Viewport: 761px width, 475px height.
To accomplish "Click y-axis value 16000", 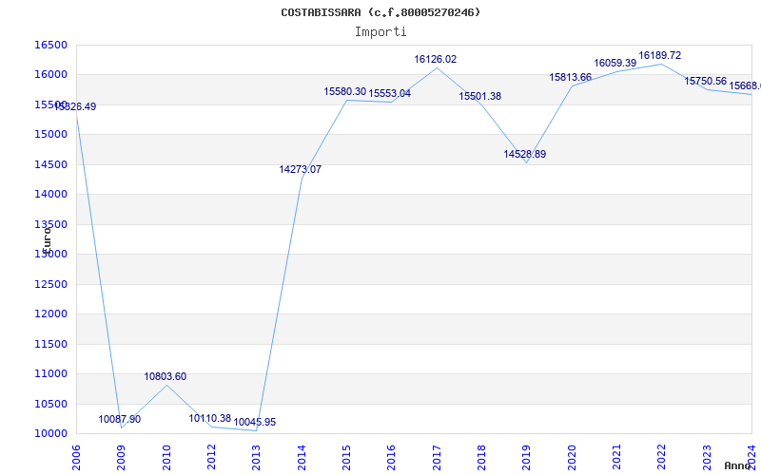I will 50,75.
